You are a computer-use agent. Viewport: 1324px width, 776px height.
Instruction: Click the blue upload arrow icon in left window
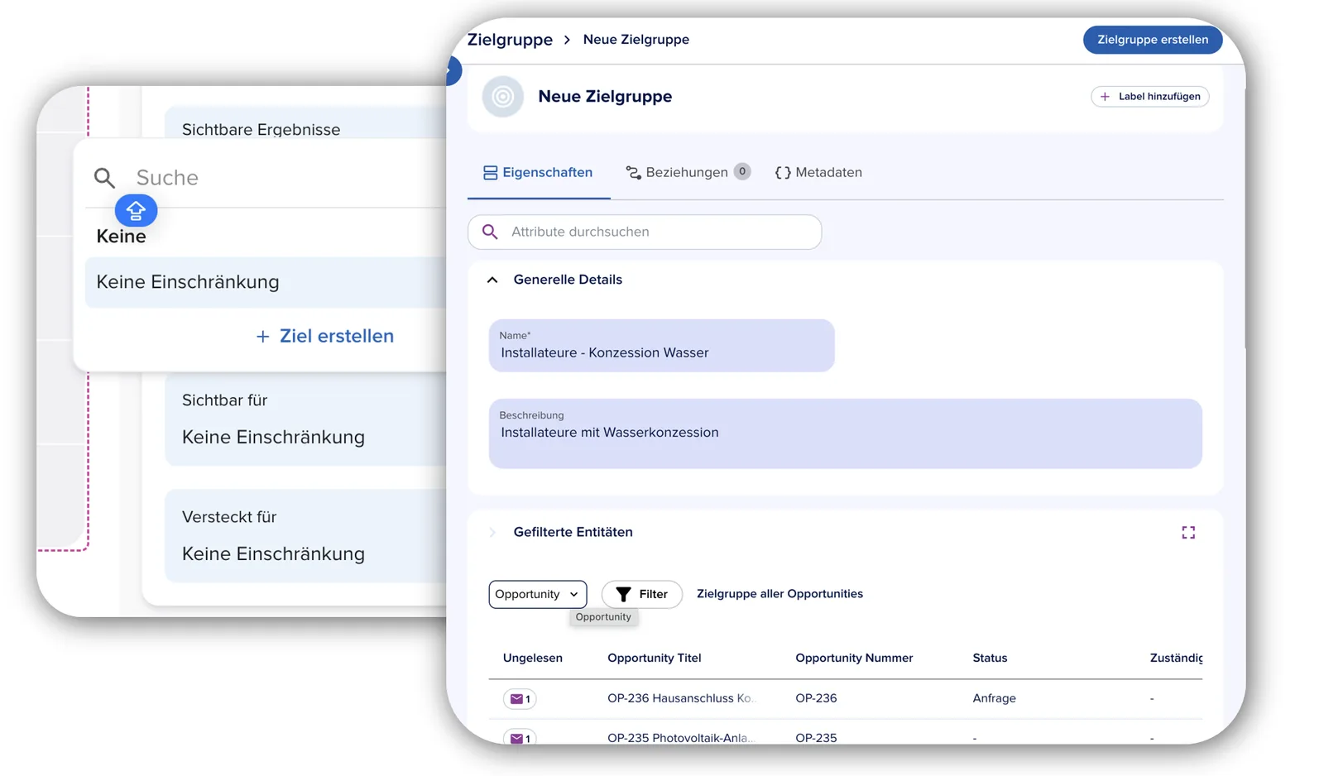point(136,211)
